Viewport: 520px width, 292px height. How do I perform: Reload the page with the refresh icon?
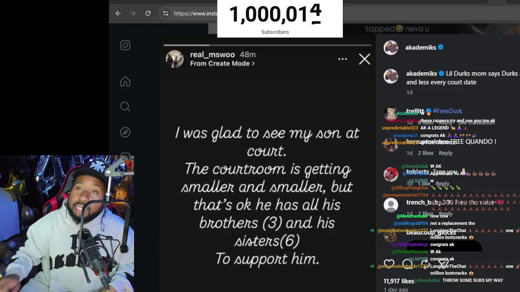point(148,13)
